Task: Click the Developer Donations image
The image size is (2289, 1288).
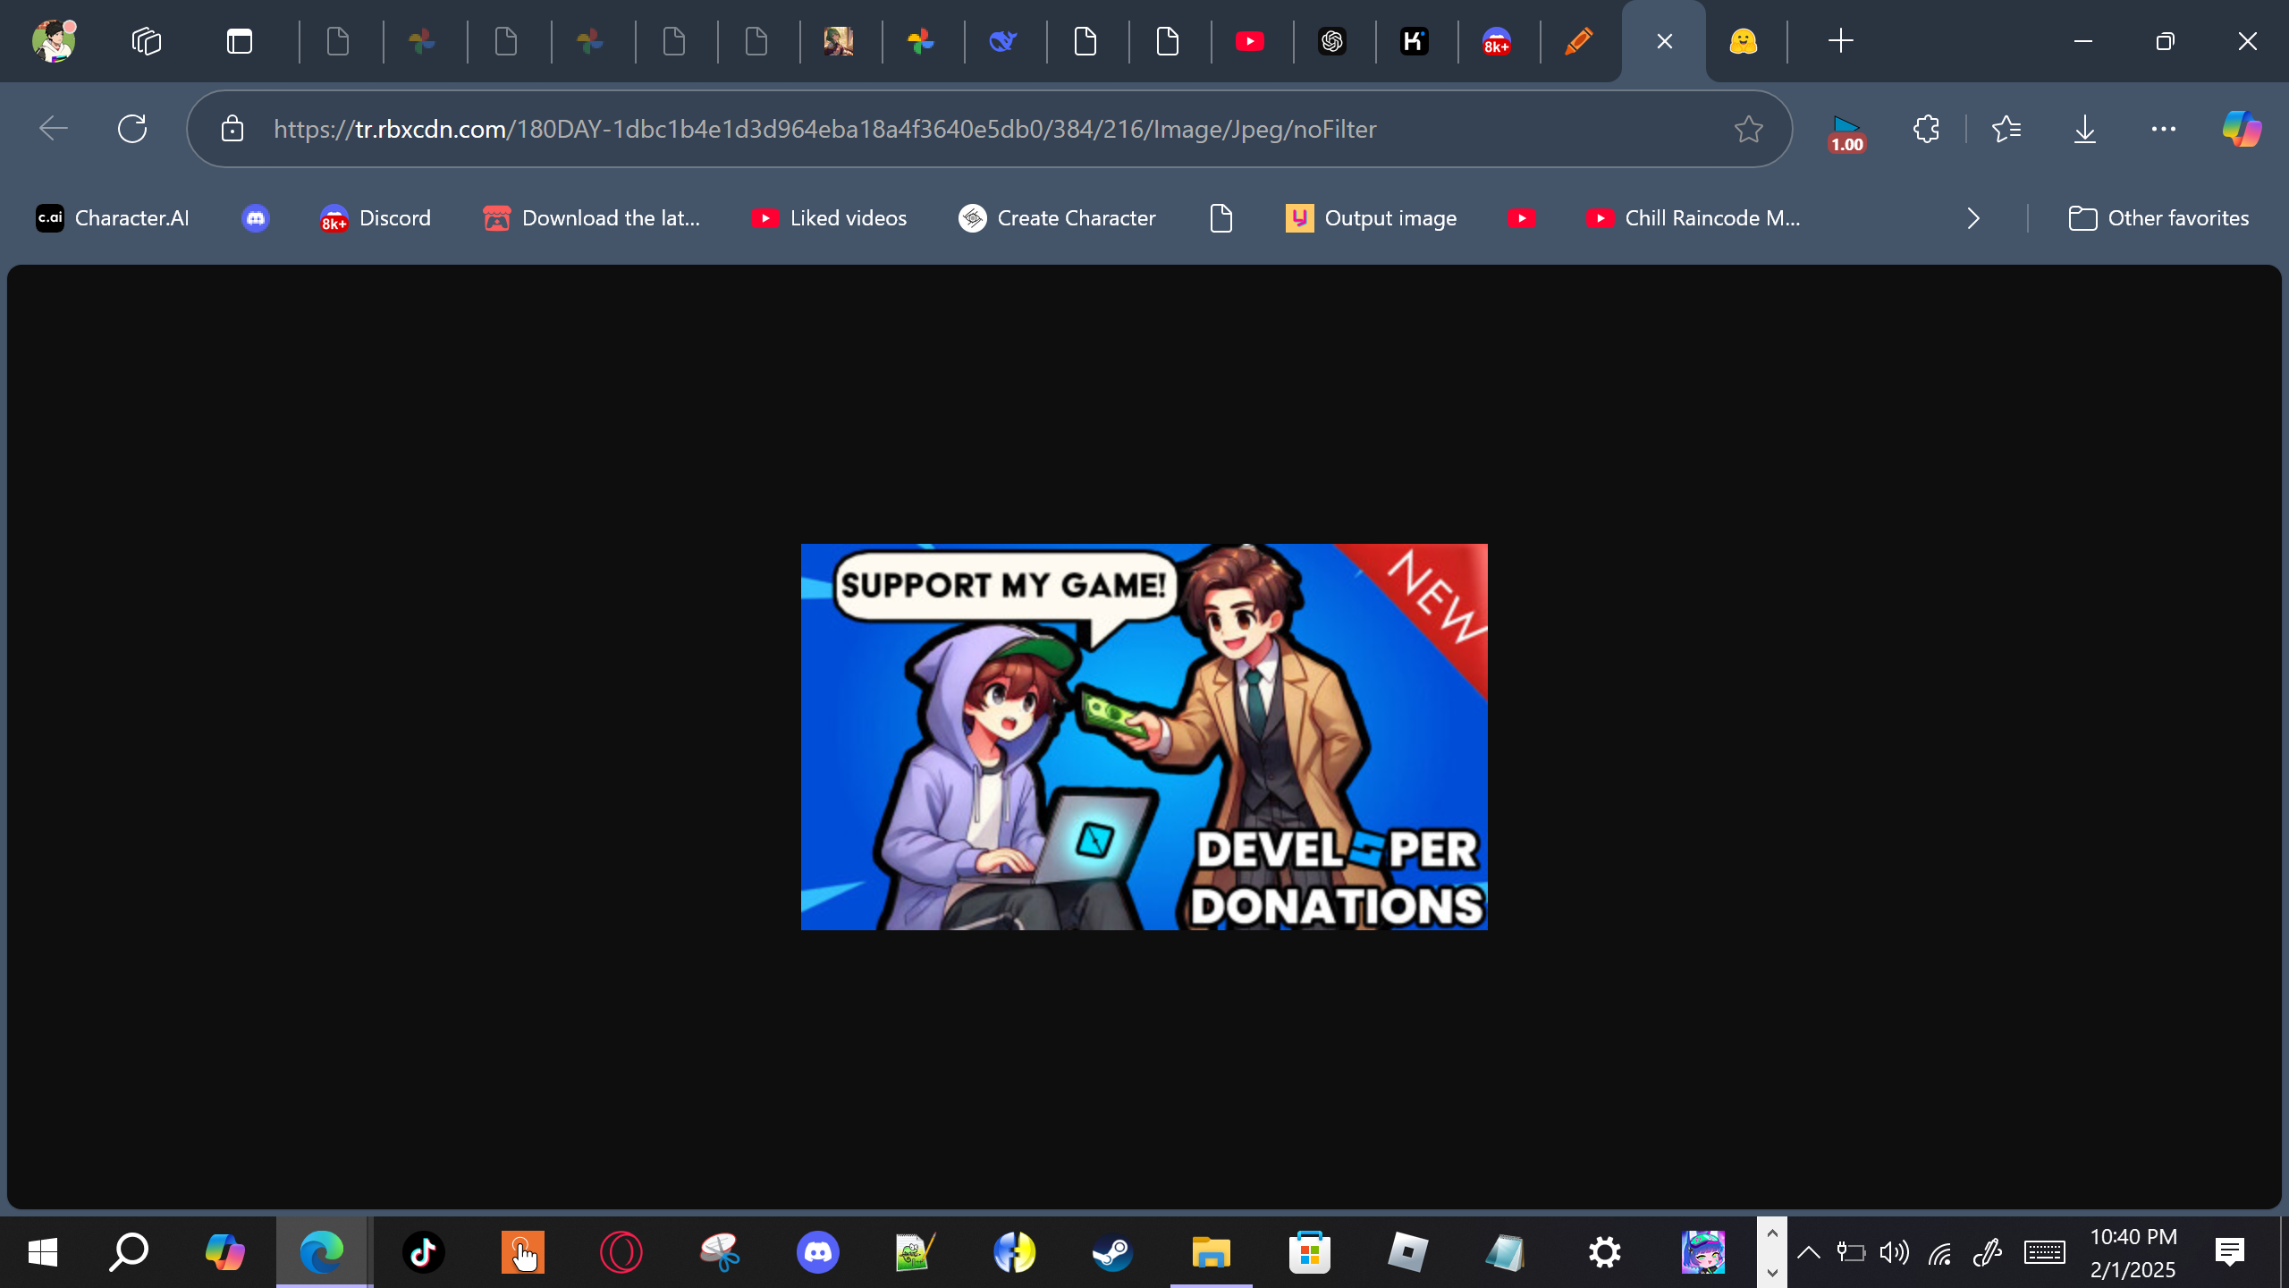Action: coord(1144,736)
